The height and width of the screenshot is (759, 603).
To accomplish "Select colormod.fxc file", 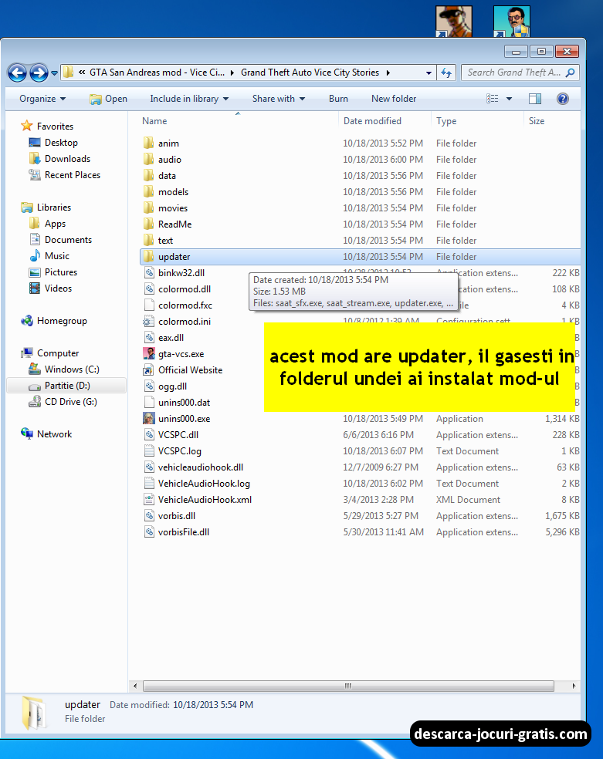I will click(185, 305).
